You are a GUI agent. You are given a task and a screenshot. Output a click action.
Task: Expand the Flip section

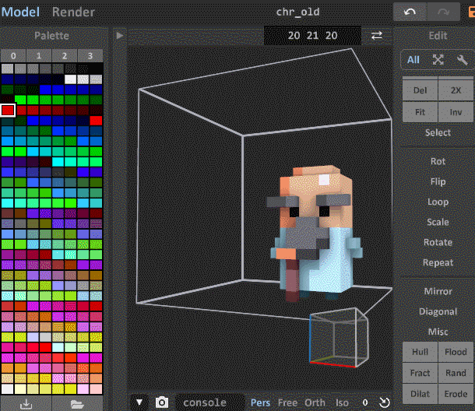438,181
